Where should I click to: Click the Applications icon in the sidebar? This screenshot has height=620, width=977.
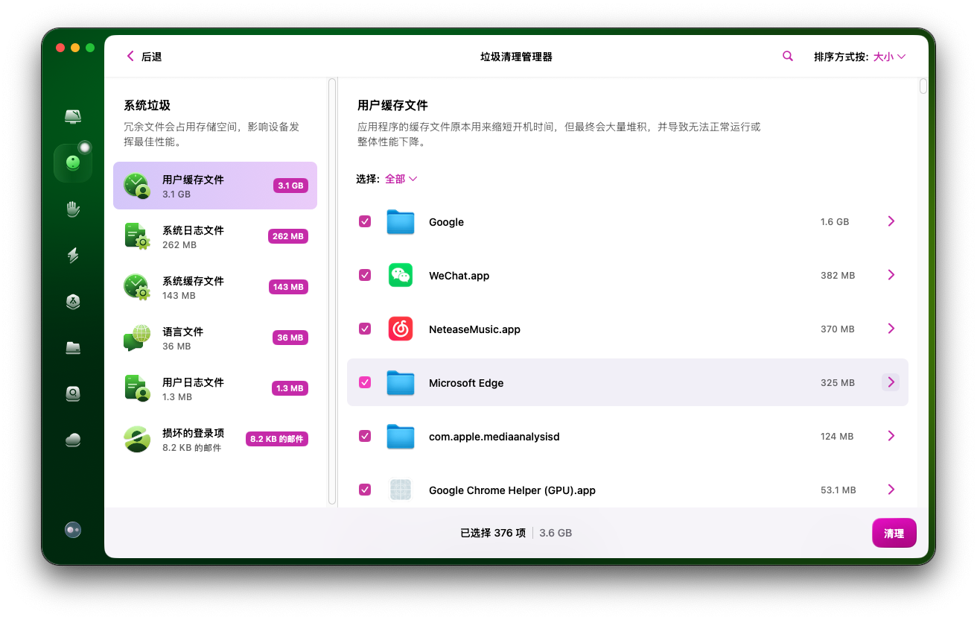pos(73,302)
